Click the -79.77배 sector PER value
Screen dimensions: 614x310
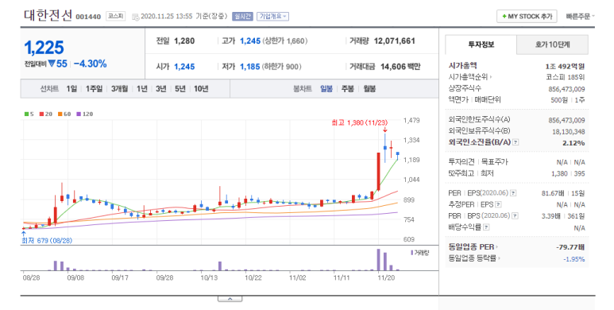[x=570, y=247]
